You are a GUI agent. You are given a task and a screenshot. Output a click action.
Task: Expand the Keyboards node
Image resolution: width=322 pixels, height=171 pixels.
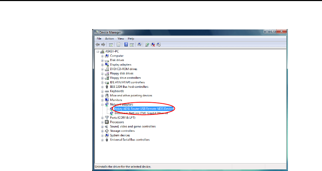102,91
